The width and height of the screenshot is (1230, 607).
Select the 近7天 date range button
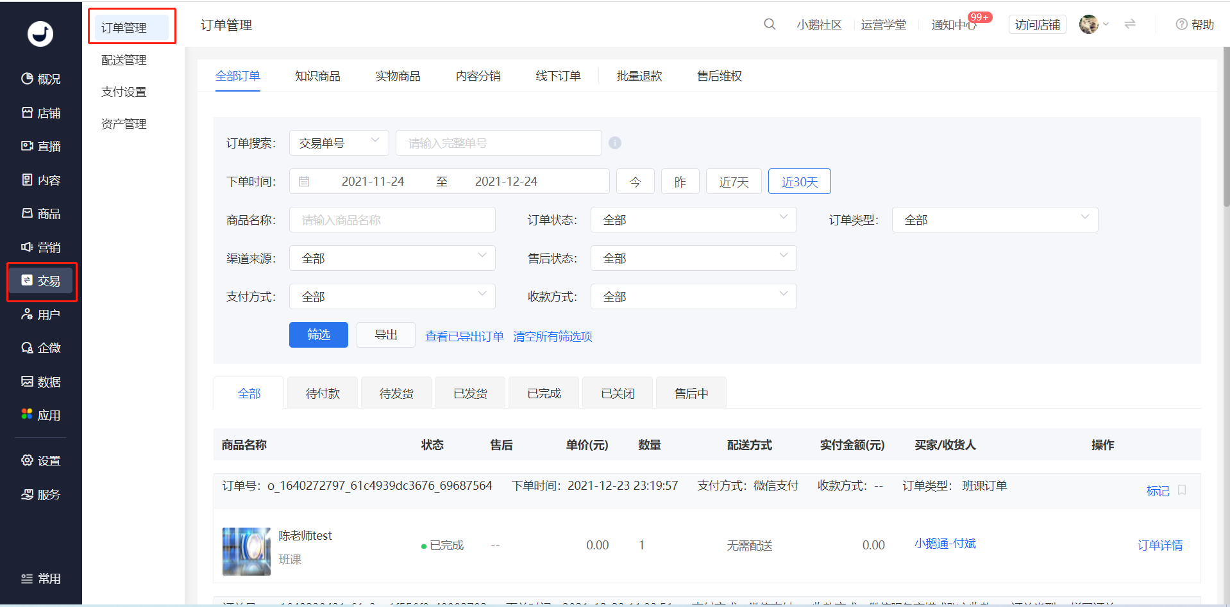734,181
